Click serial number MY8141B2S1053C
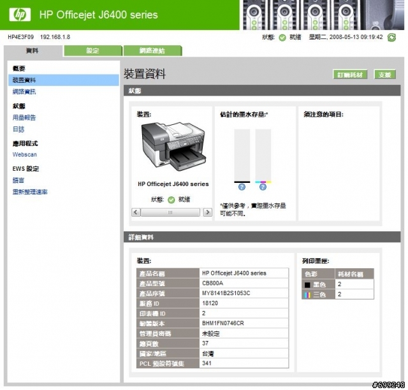 tap(226, 293)
